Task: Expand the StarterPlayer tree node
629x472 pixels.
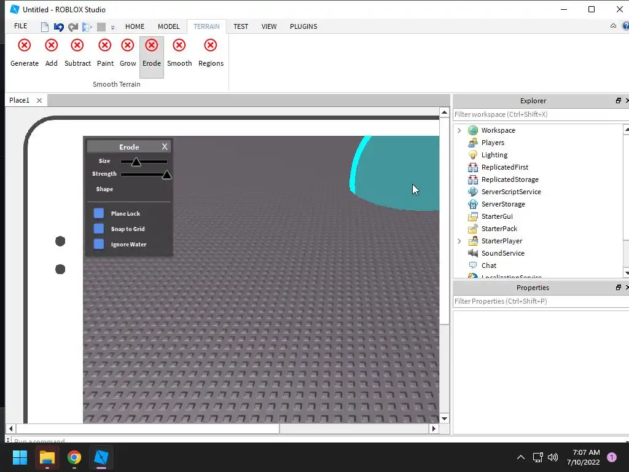Action: coord(459,241)
